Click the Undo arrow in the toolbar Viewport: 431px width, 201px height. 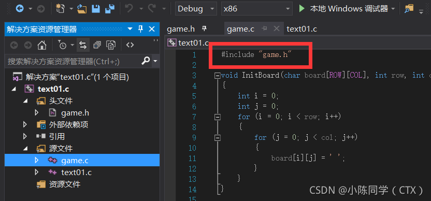pos(129,9)
